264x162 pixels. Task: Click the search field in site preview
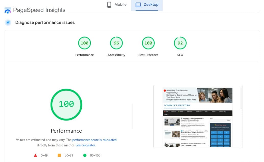(218, 120)
